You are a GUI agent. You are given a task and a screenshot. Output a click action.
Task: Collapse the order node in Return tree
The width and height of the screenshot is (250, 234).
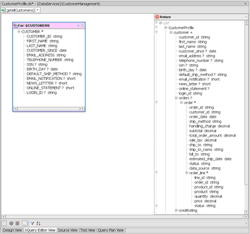pos(181,102)
